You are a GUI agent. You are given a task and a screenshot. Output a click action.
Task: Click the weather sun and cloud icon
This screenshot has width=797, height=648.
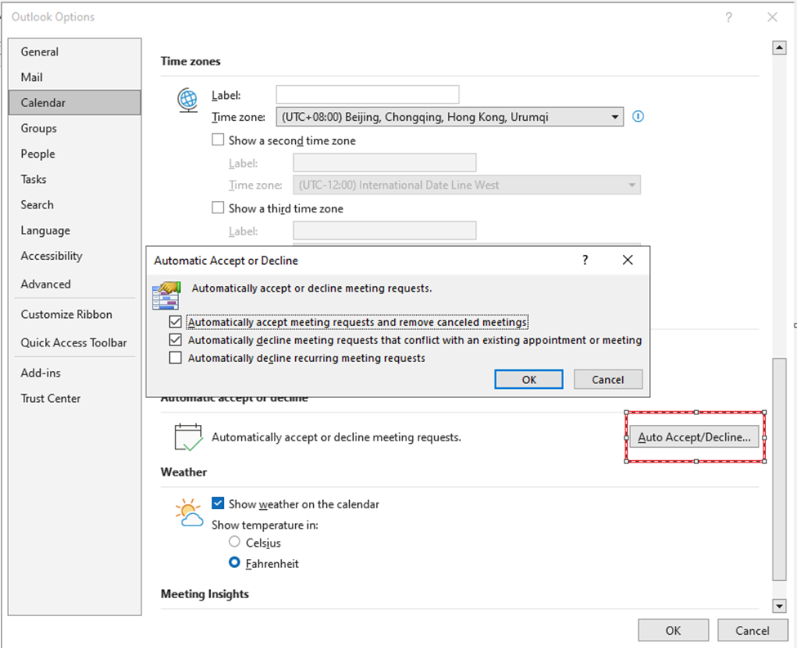(x=189, y=513)
